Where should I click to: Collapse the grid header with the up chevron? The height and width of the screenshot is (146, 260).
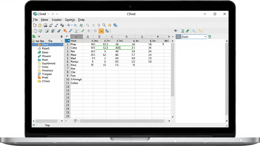point(173,36)
